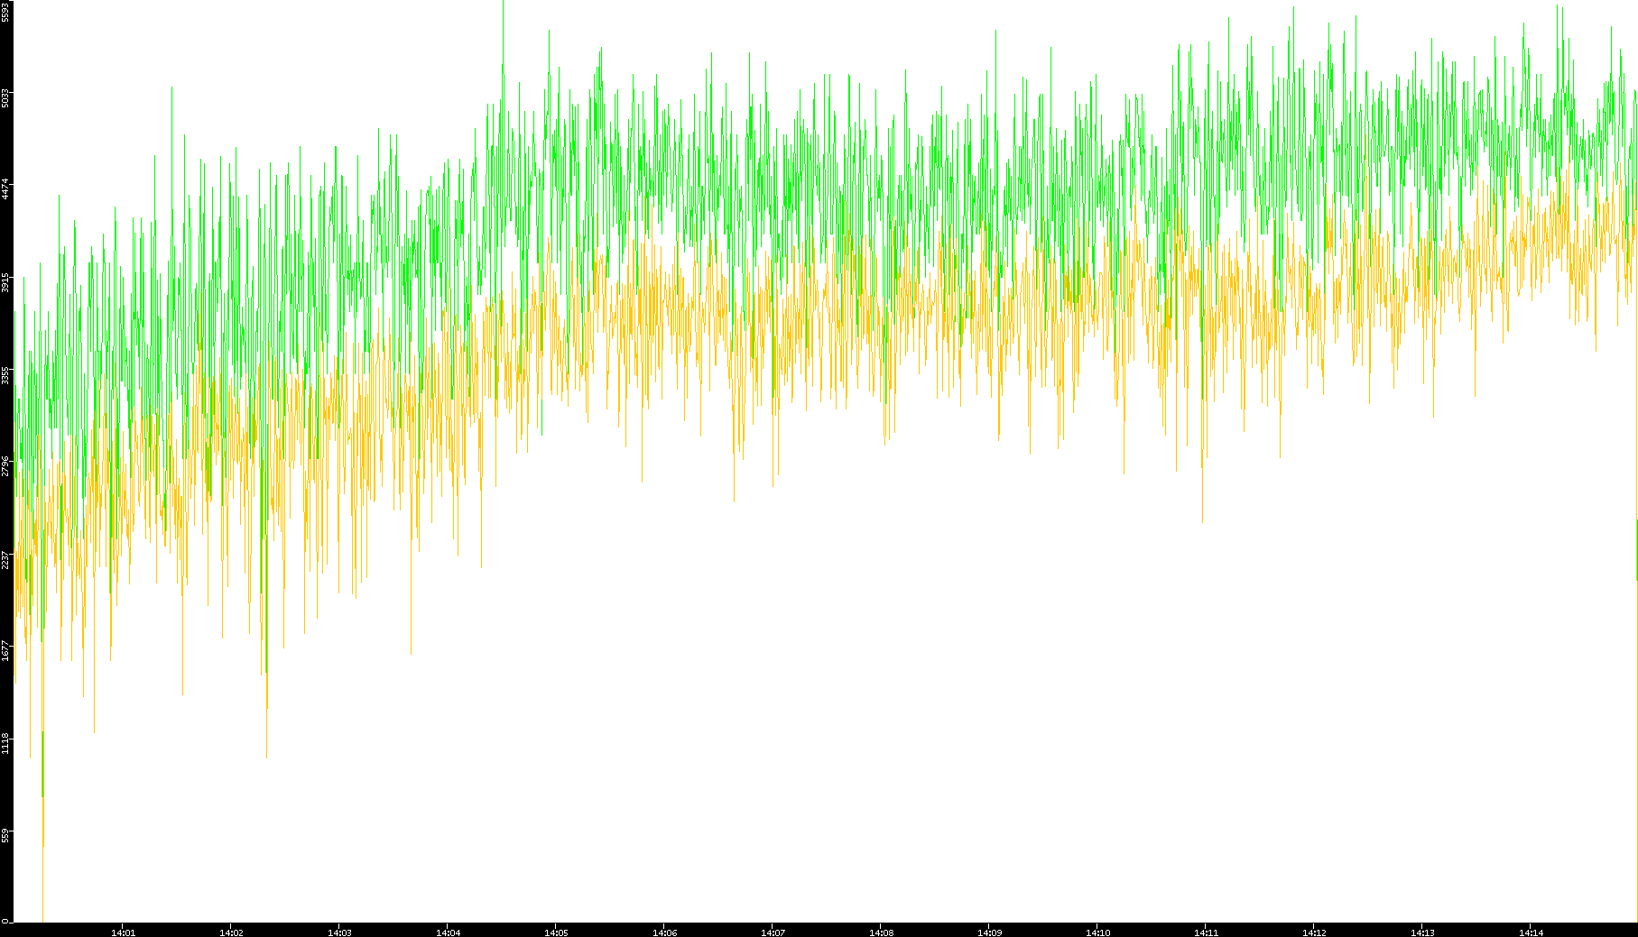This screenshot has height=937, width=1638.
Task: Select the 14:02 tick on time axis
Action: click(x=231, y=932)
